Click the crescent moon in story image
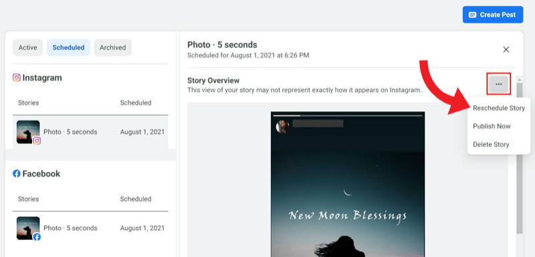Viewport: 535px width, 257px height. pos(347,192)
